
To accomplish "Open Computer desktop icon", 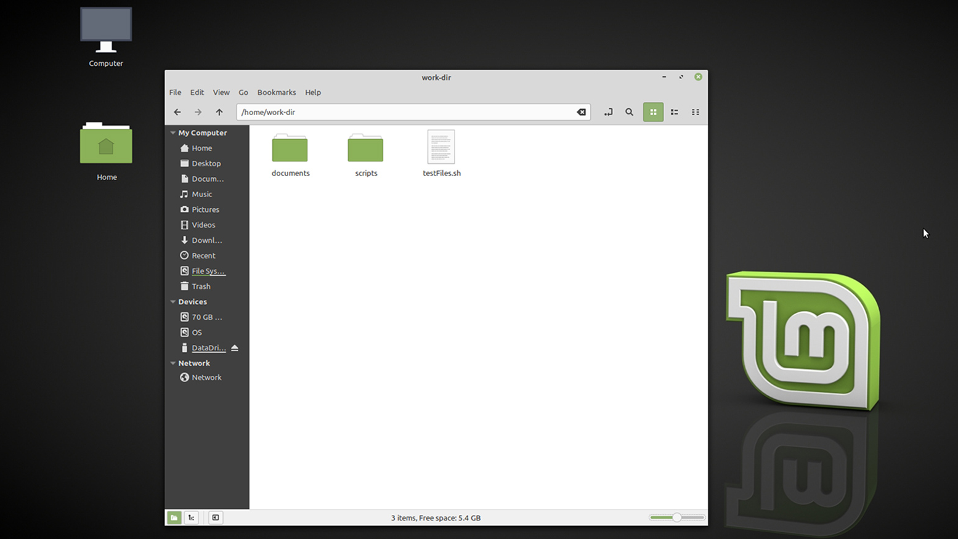I will (x=106, y=37).
